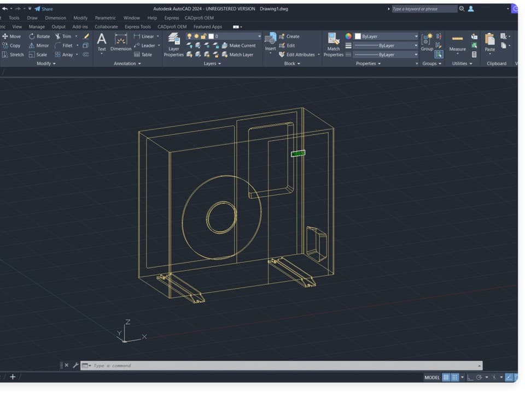Screen dimensions: 525x393
Task: Open the Mirror tool
Action: pyautogui.click(x=39, y=45)
